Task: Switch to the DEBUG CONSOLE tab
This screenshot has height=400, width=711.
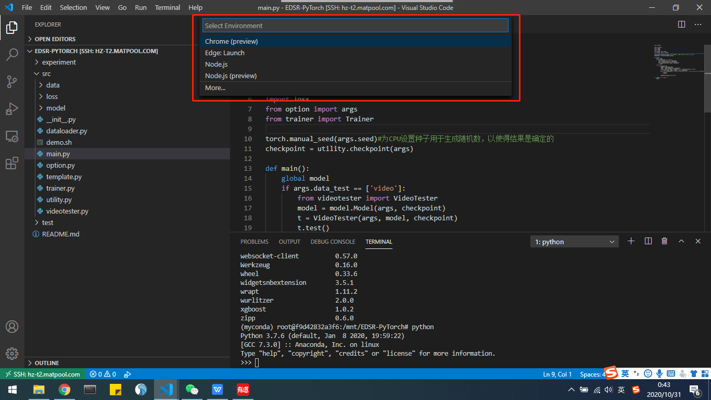Action: [x=333, y=242]
